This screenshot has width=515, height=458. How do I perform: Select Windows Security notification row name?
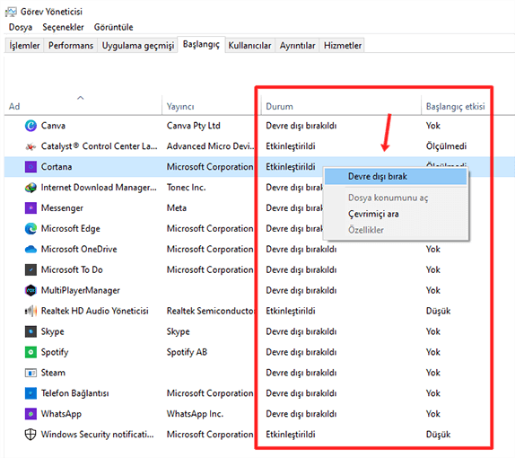pos(97,435)
